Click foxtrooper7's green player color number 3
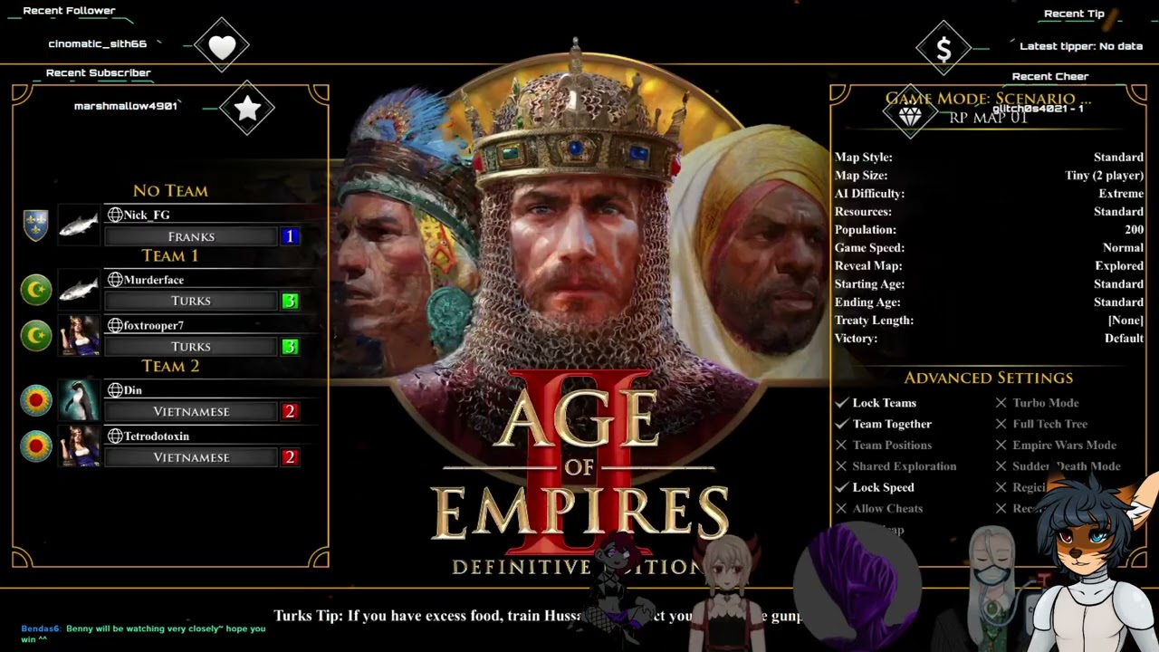This screenshot has height=652, width=1159. coord(290,347)
